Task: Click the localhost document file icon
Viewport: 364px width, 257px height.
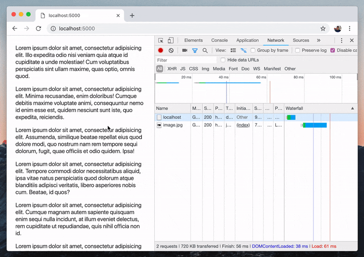Action: [159, 117]
